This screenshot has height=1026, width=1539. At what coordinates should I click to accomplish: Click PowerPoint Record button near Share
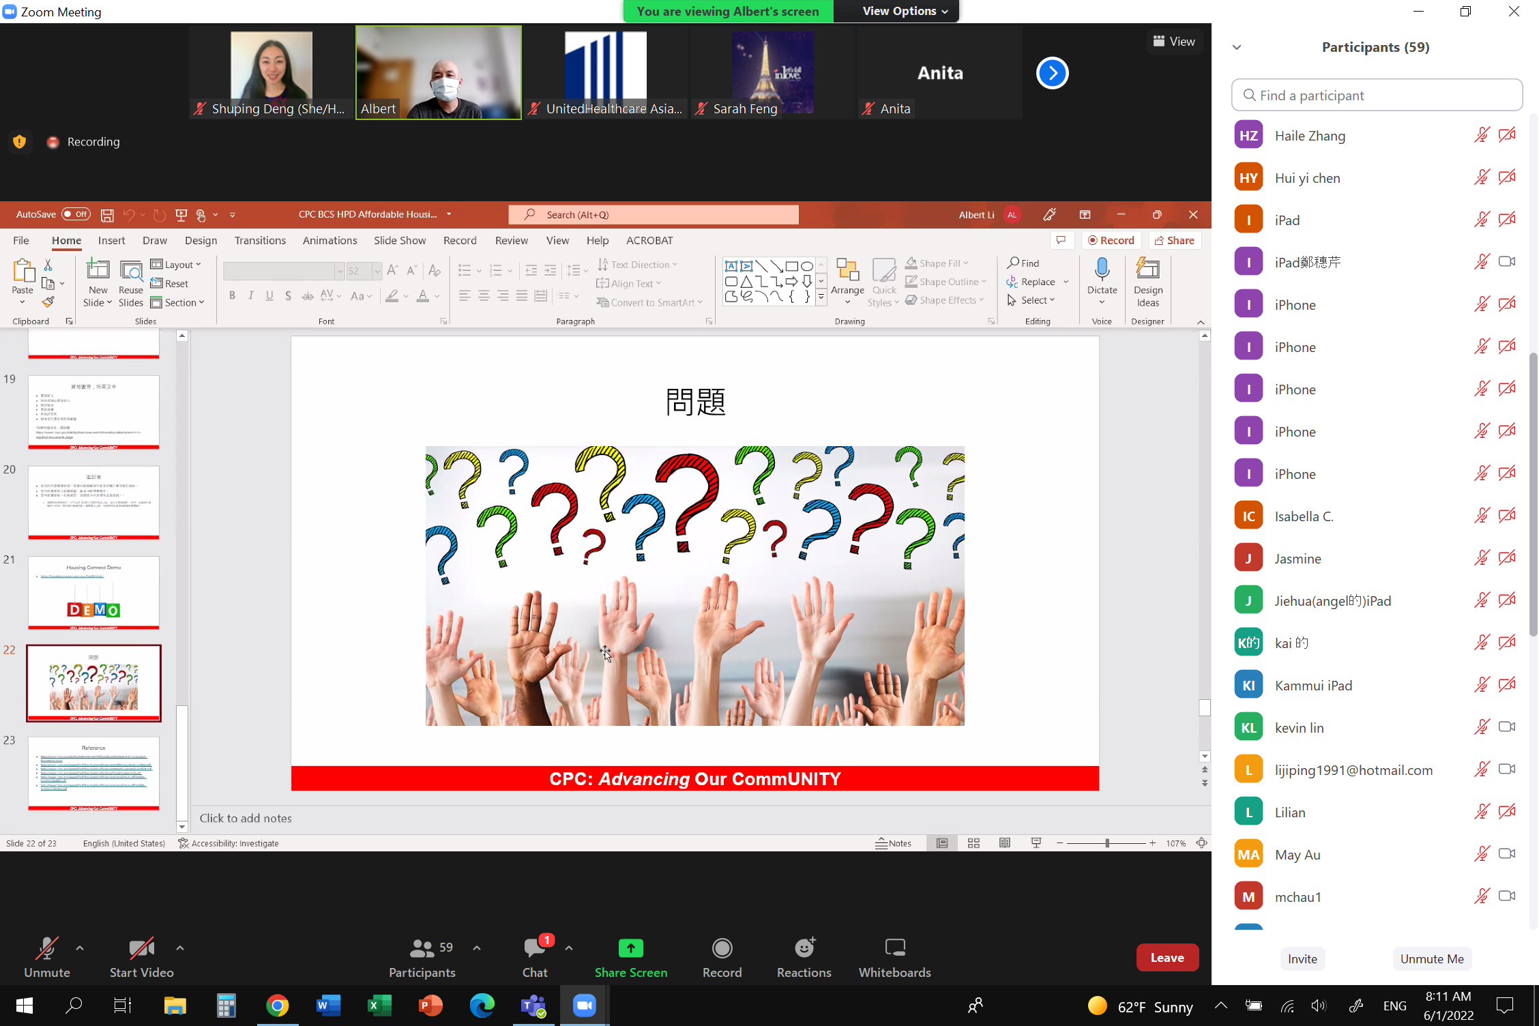[1111, 240]
